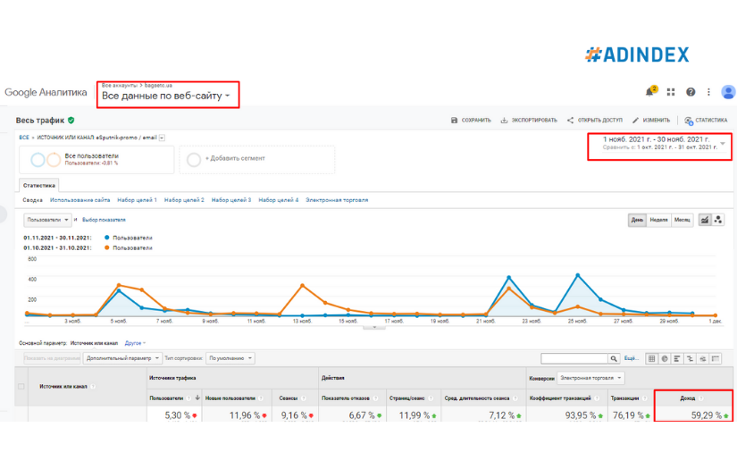Show help for Коэффициент транзакций column
This screenshot has width=737, height=469.
coord(597,398)
